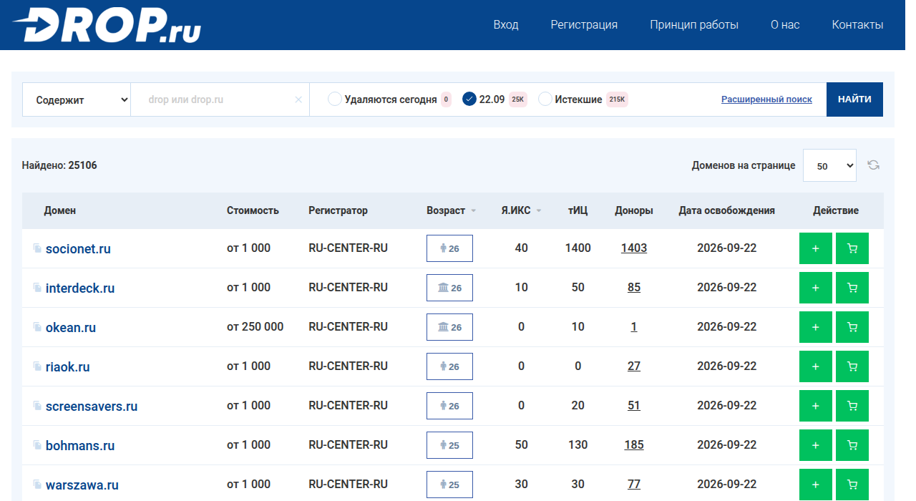This screenshot has height=501, width=916.
Task: Click the age badge 26 for okean.ru
Action: click(449, 327)
